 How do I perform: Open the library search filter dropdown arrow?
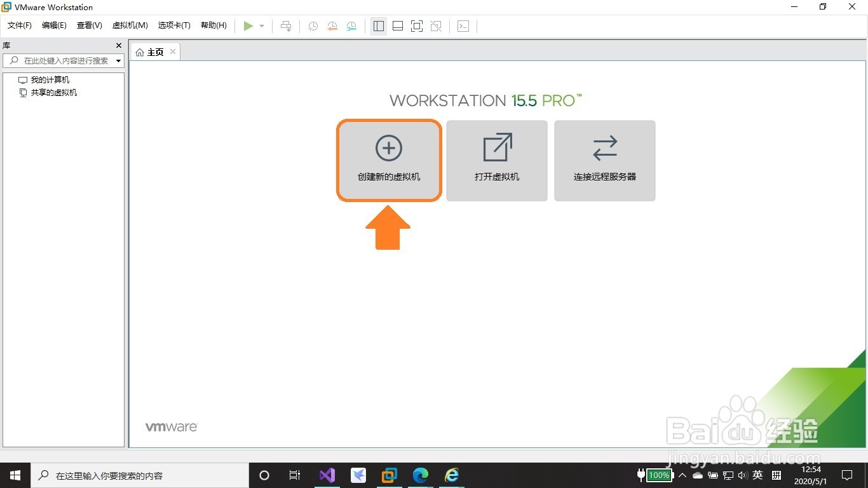pos(119,61)
